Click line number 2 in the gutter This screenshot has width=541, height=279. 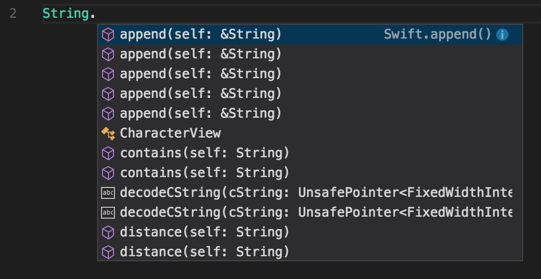[13, 13]
